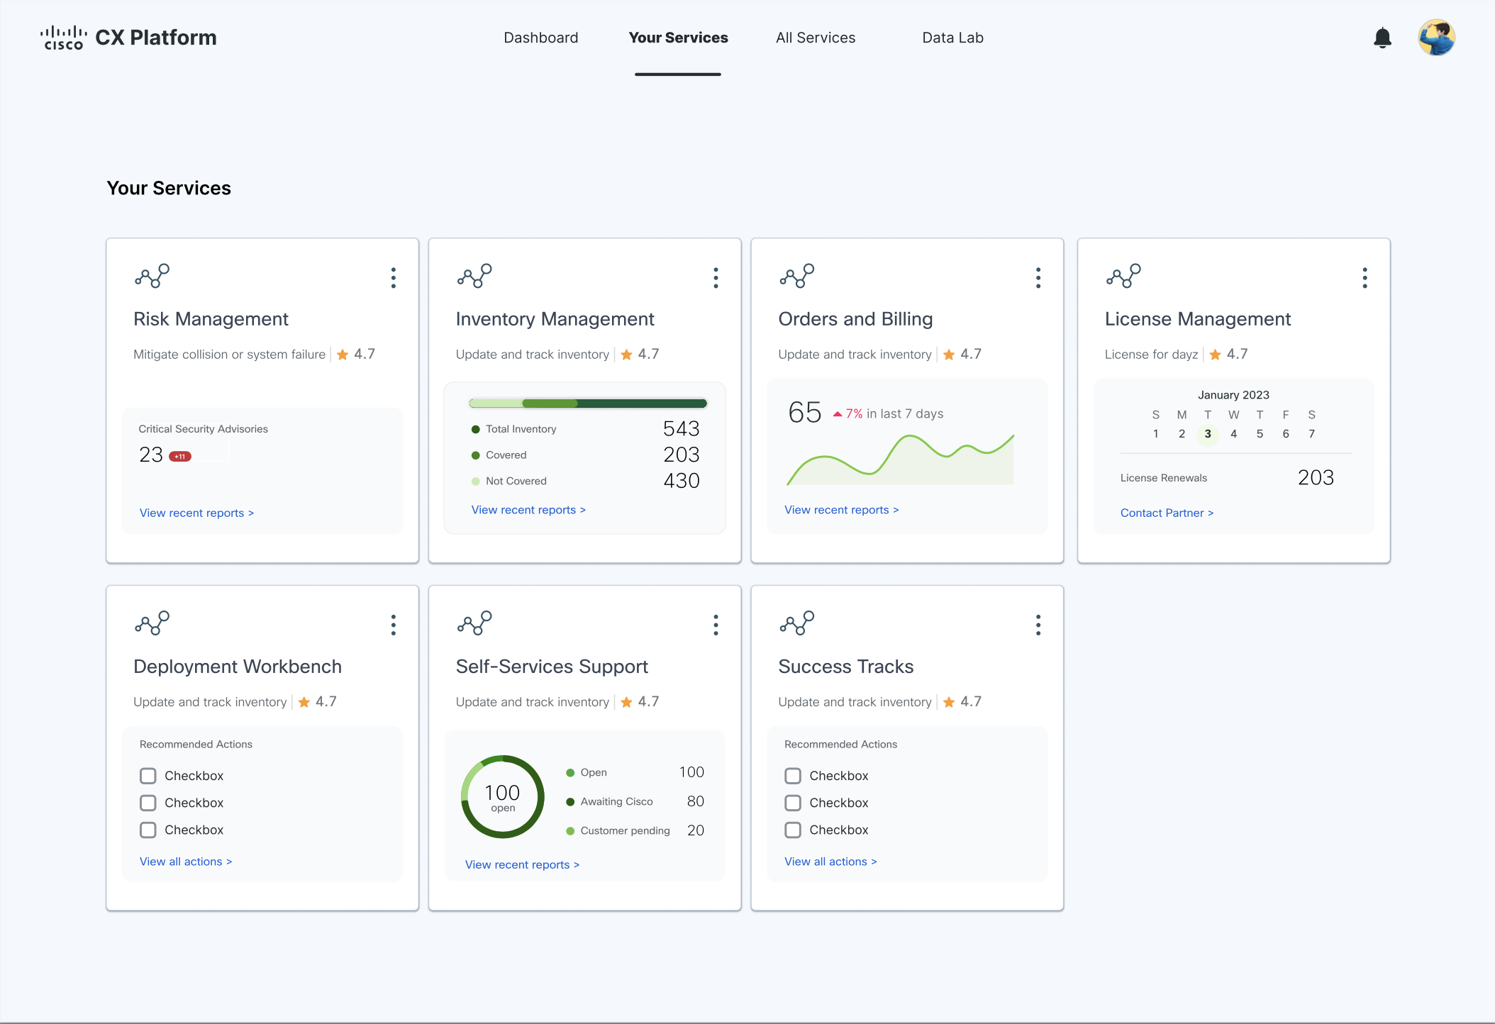Click the +11 red badge next to 23
Screen dimensions: 1495x1024
180,456
